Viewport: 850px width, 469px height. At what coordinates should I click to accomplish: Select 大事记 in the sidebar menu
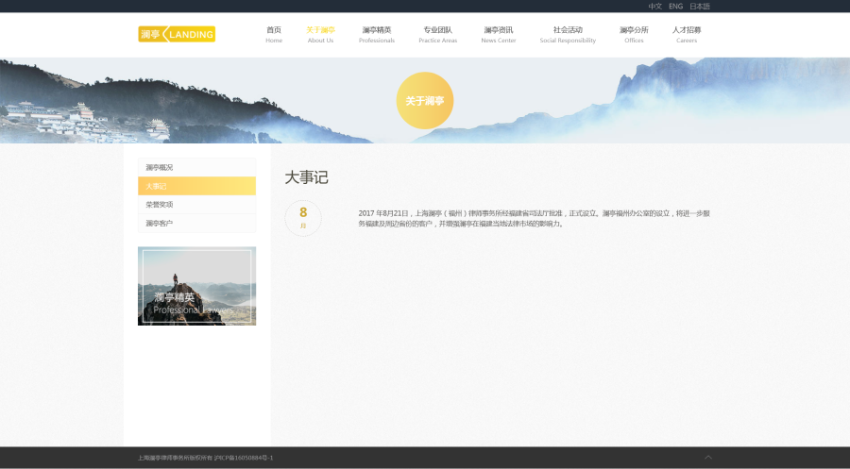[196, 186]
